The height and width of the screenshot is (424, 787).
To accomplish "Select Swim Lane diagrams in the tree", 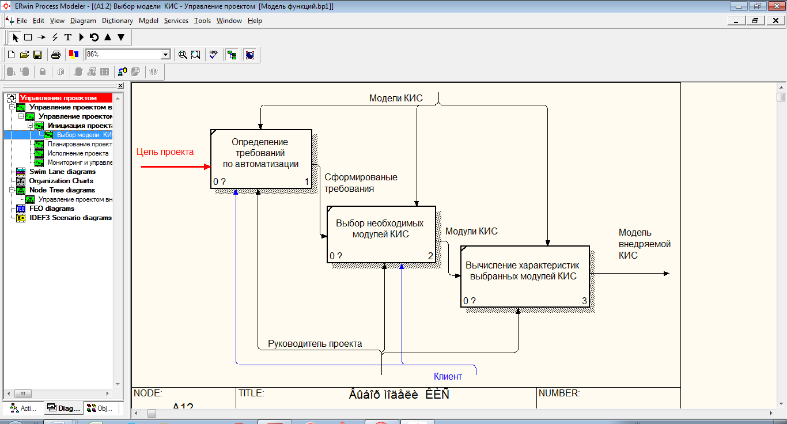I will [62, 172].
